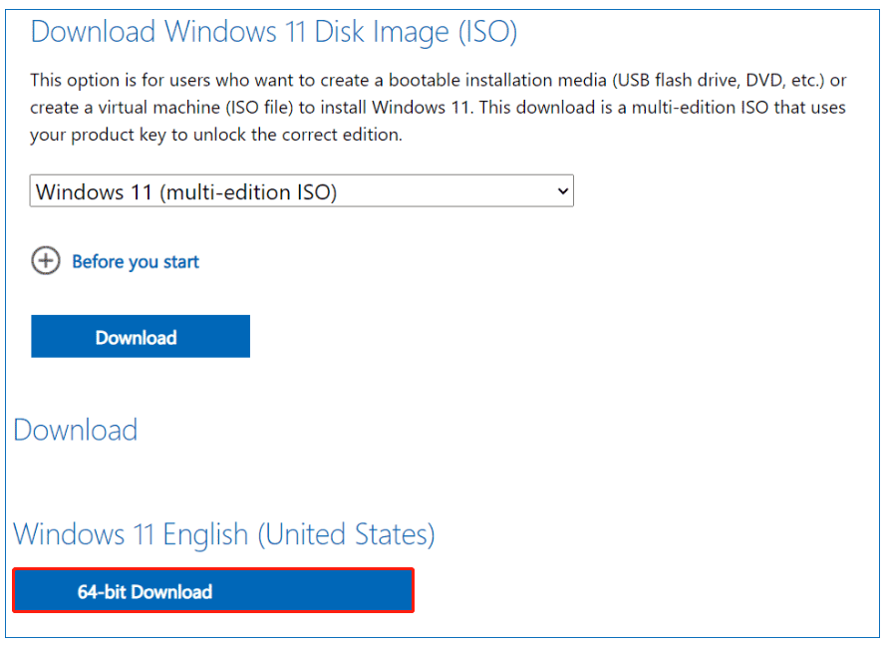Click "(United States)" in the language heading

[346, 533]
